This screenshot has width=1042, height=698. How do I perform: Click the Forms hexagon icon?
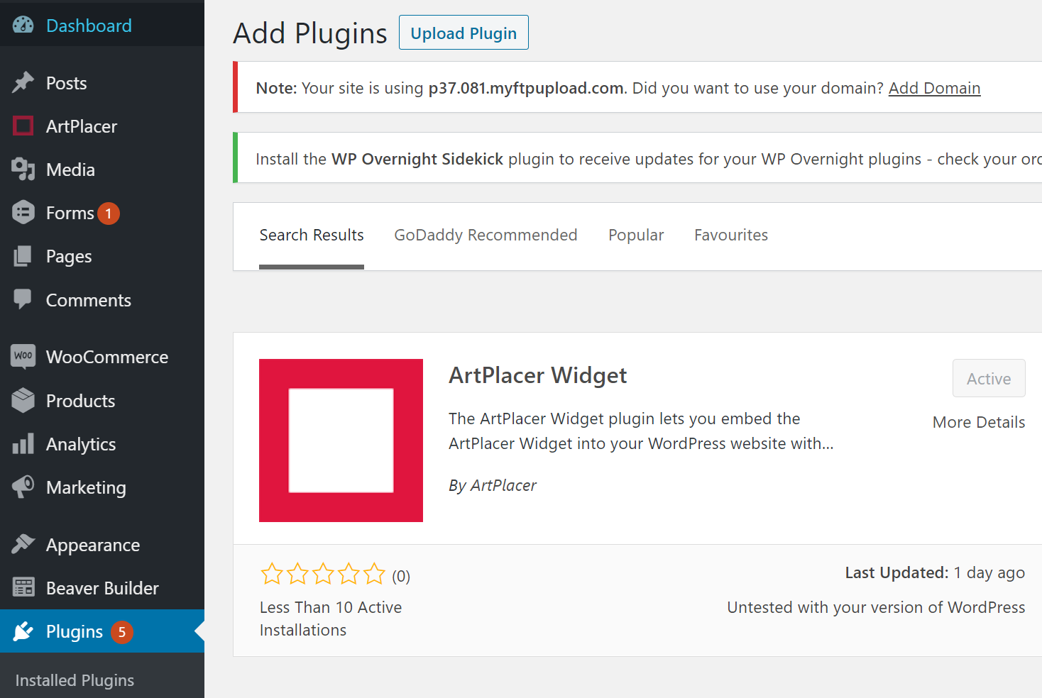23,213
